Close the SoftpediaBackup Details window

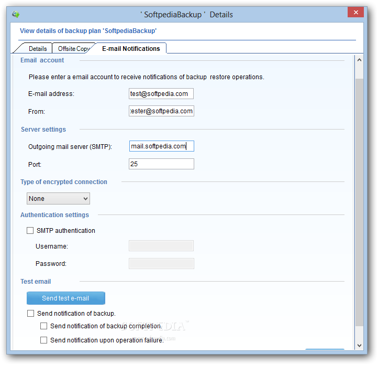(355, 12)
